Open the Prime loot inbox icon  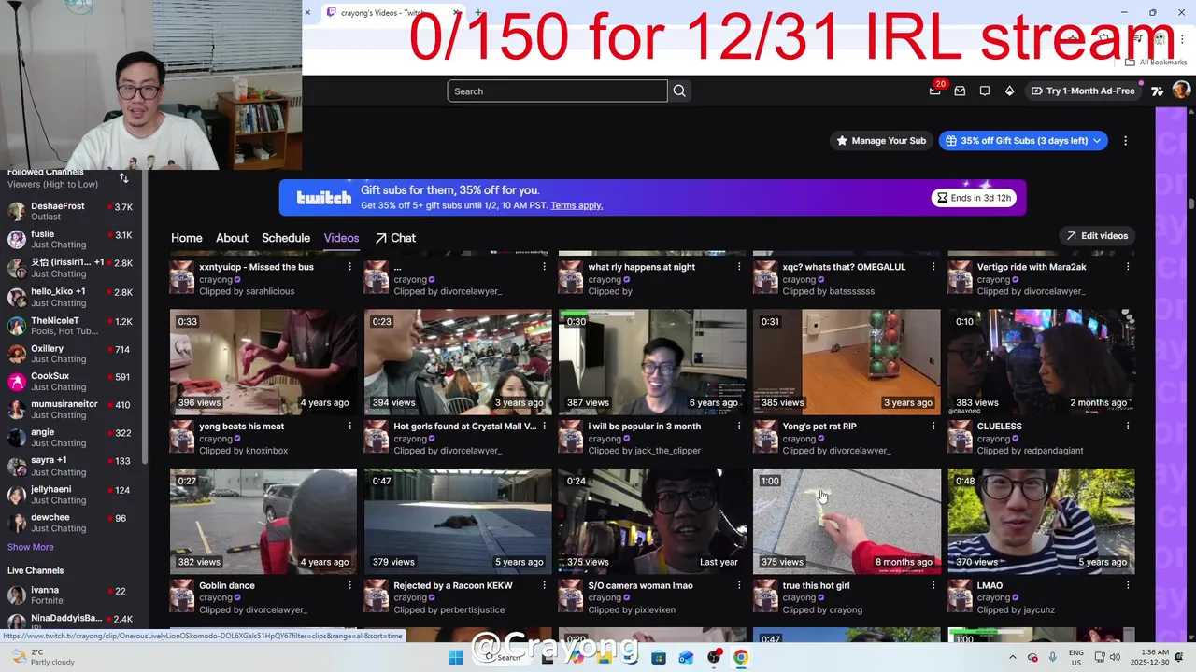(960, 91)
